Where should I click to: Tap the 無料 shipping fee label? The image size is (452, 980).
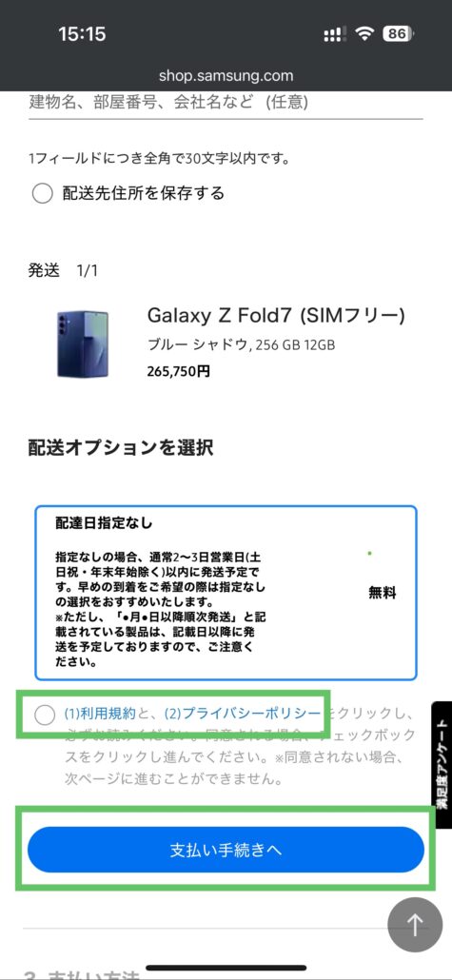click(x=383, y=593)
